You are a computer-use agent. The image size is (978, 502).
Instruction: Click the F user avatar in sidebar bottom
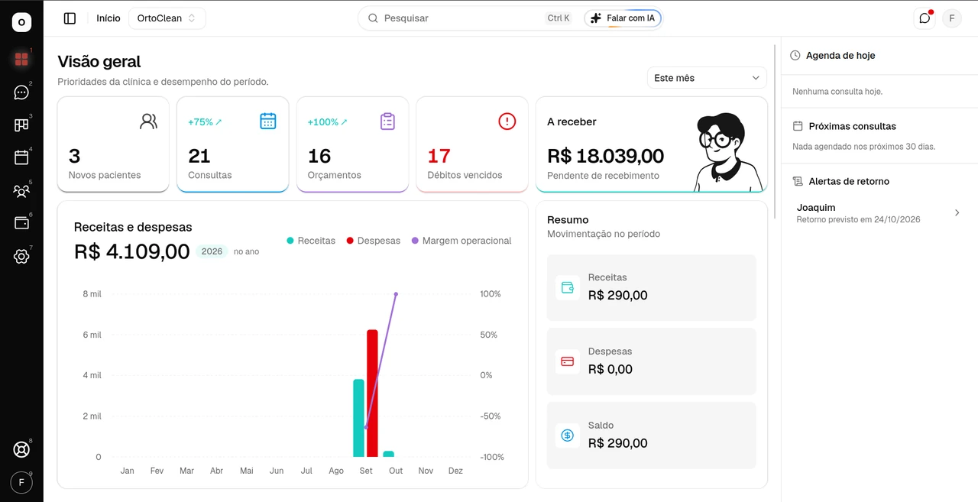click(21, 483)
